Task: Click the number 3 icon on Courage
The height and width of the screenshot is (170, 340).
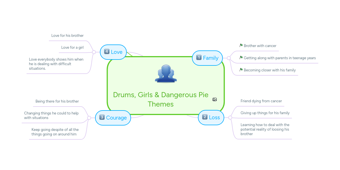Action: pyautogui.click(x=102, y=117)
